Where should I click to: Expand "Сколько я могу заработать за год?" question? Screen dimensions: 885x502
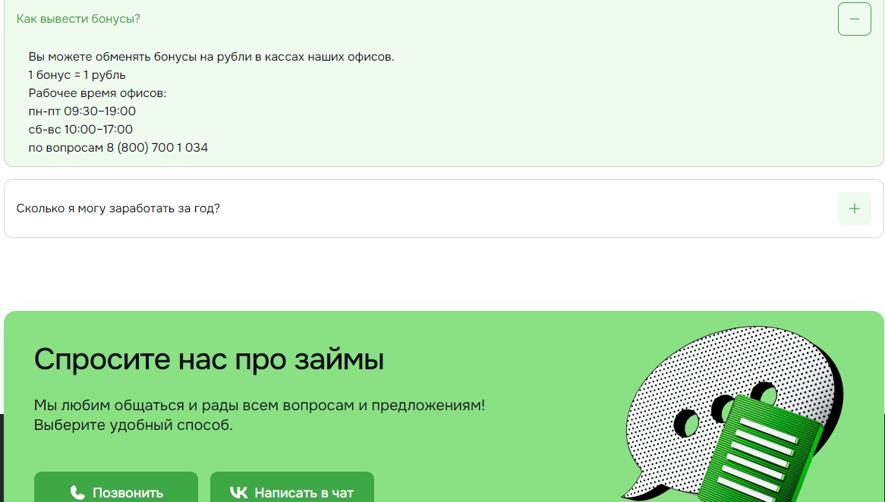(118, 209)
